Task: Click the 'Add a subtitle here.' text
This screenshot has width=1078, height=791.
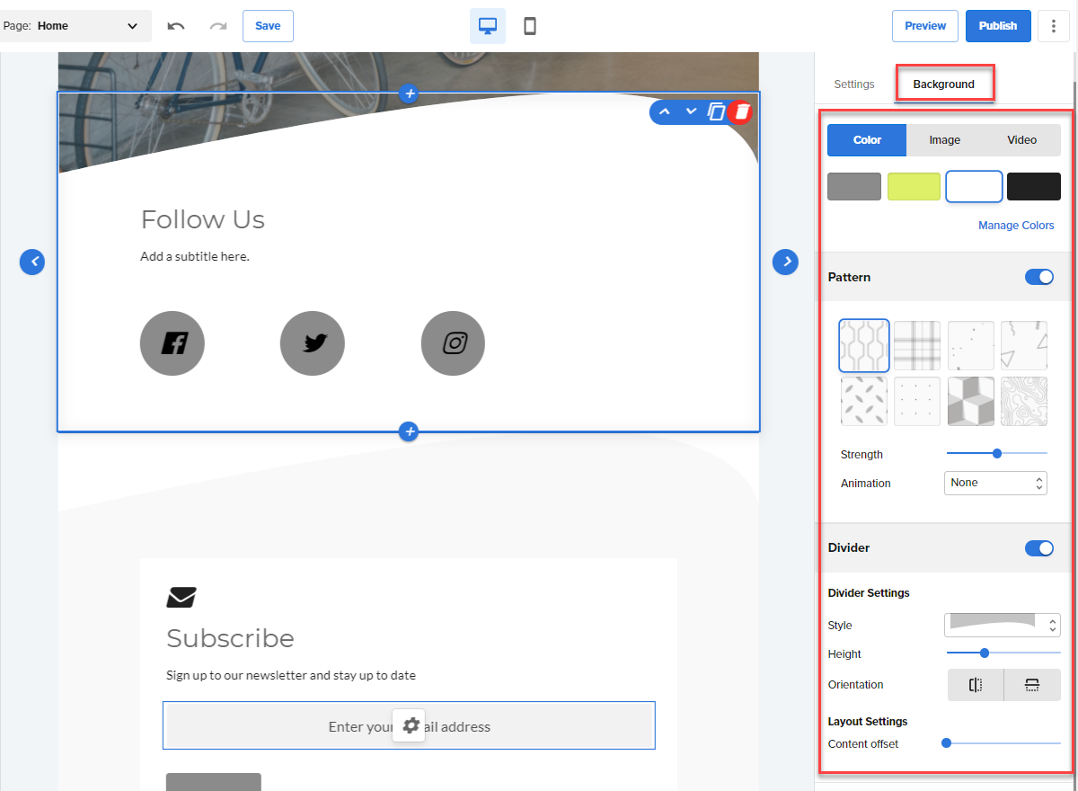Action: (x=195, y=256)
